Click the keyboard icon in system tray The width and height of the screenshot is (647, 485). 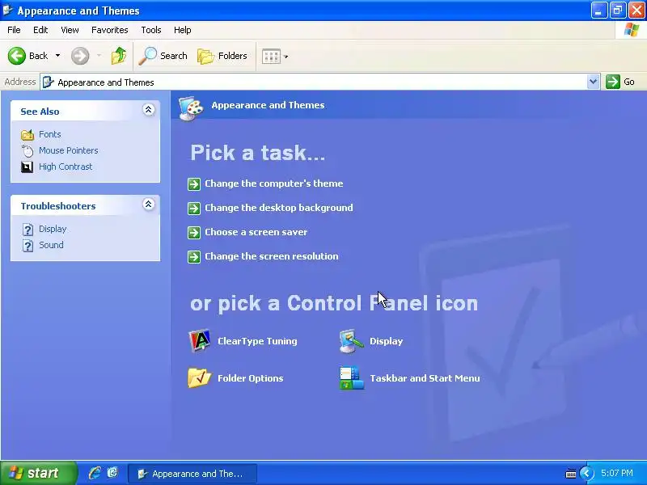pyautogui.click(x=571, y=474)
